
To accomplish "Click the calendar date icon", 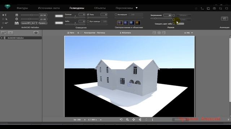I will click(17, 15).
